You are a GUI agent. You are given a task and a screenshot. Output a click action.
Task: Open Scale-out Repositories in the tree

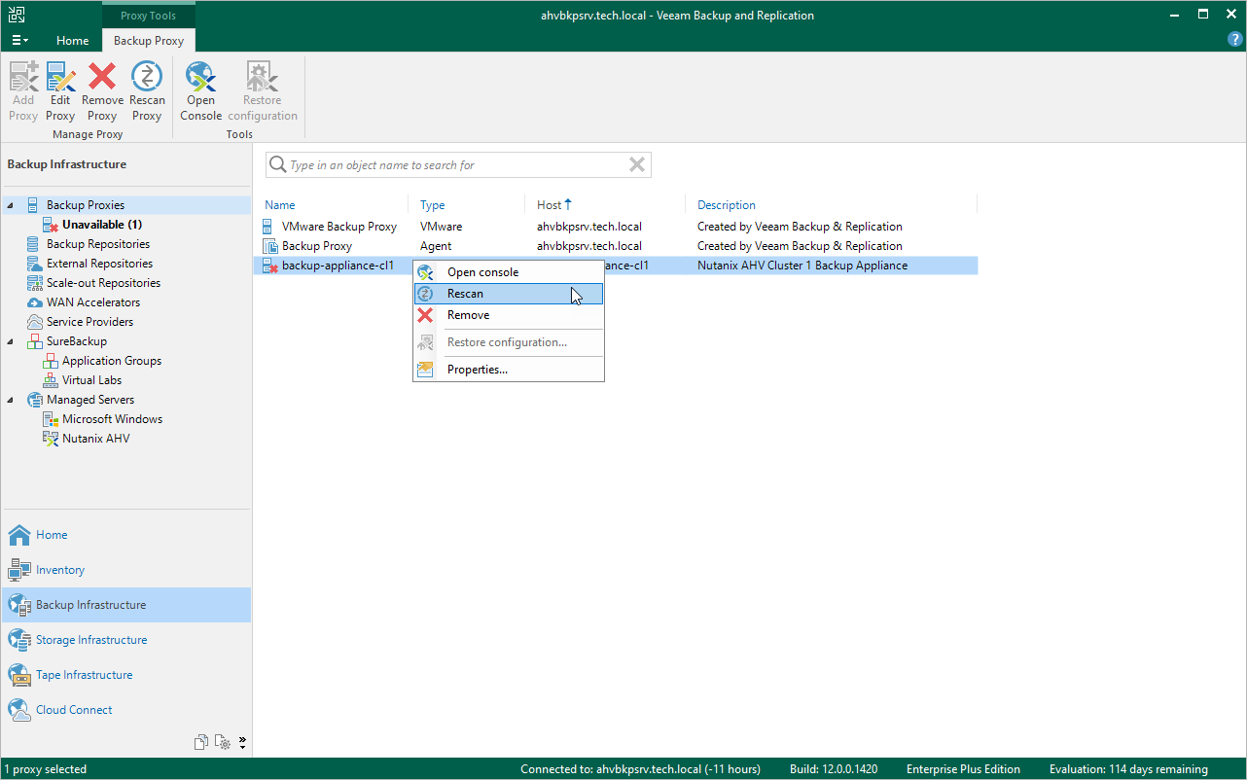coord(103,283)
